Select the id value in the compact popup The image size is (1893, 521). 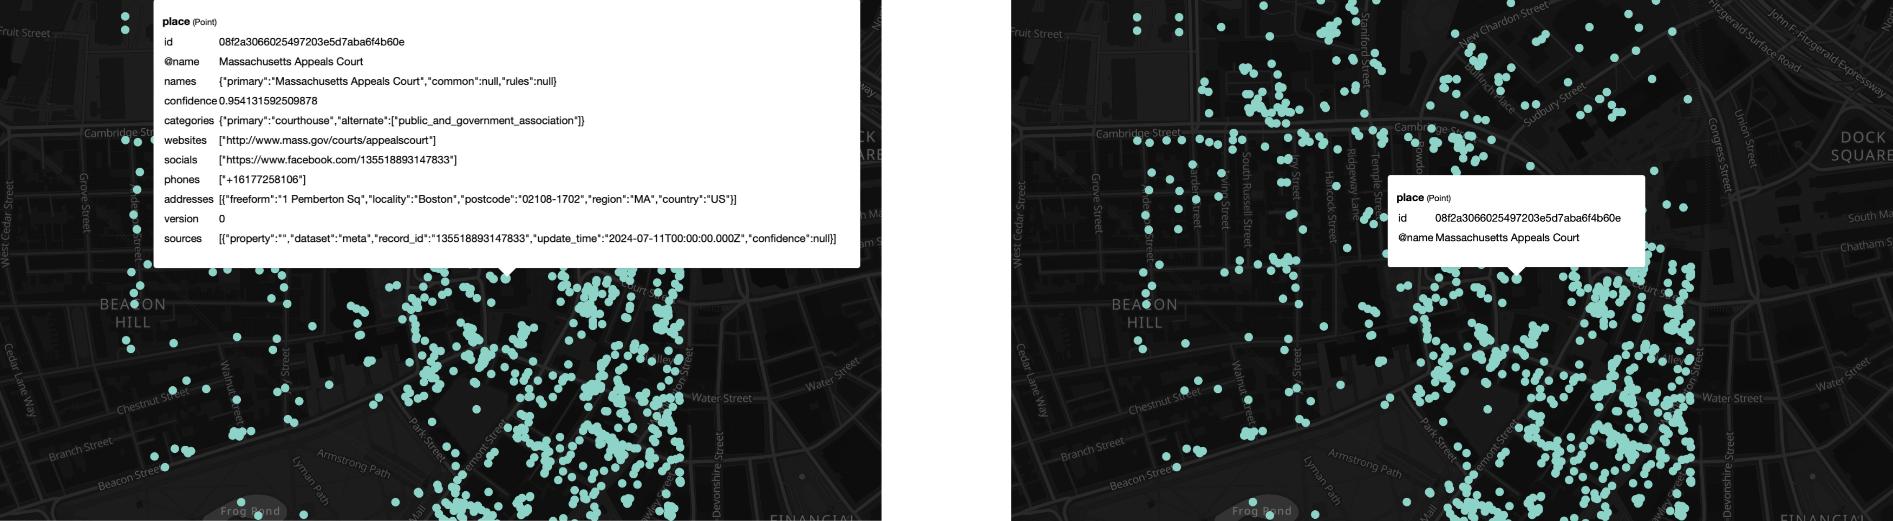(1528, 218)
